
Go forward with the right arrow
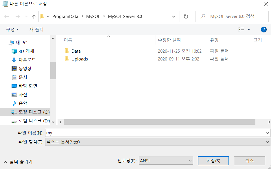(x=18, y=16)
